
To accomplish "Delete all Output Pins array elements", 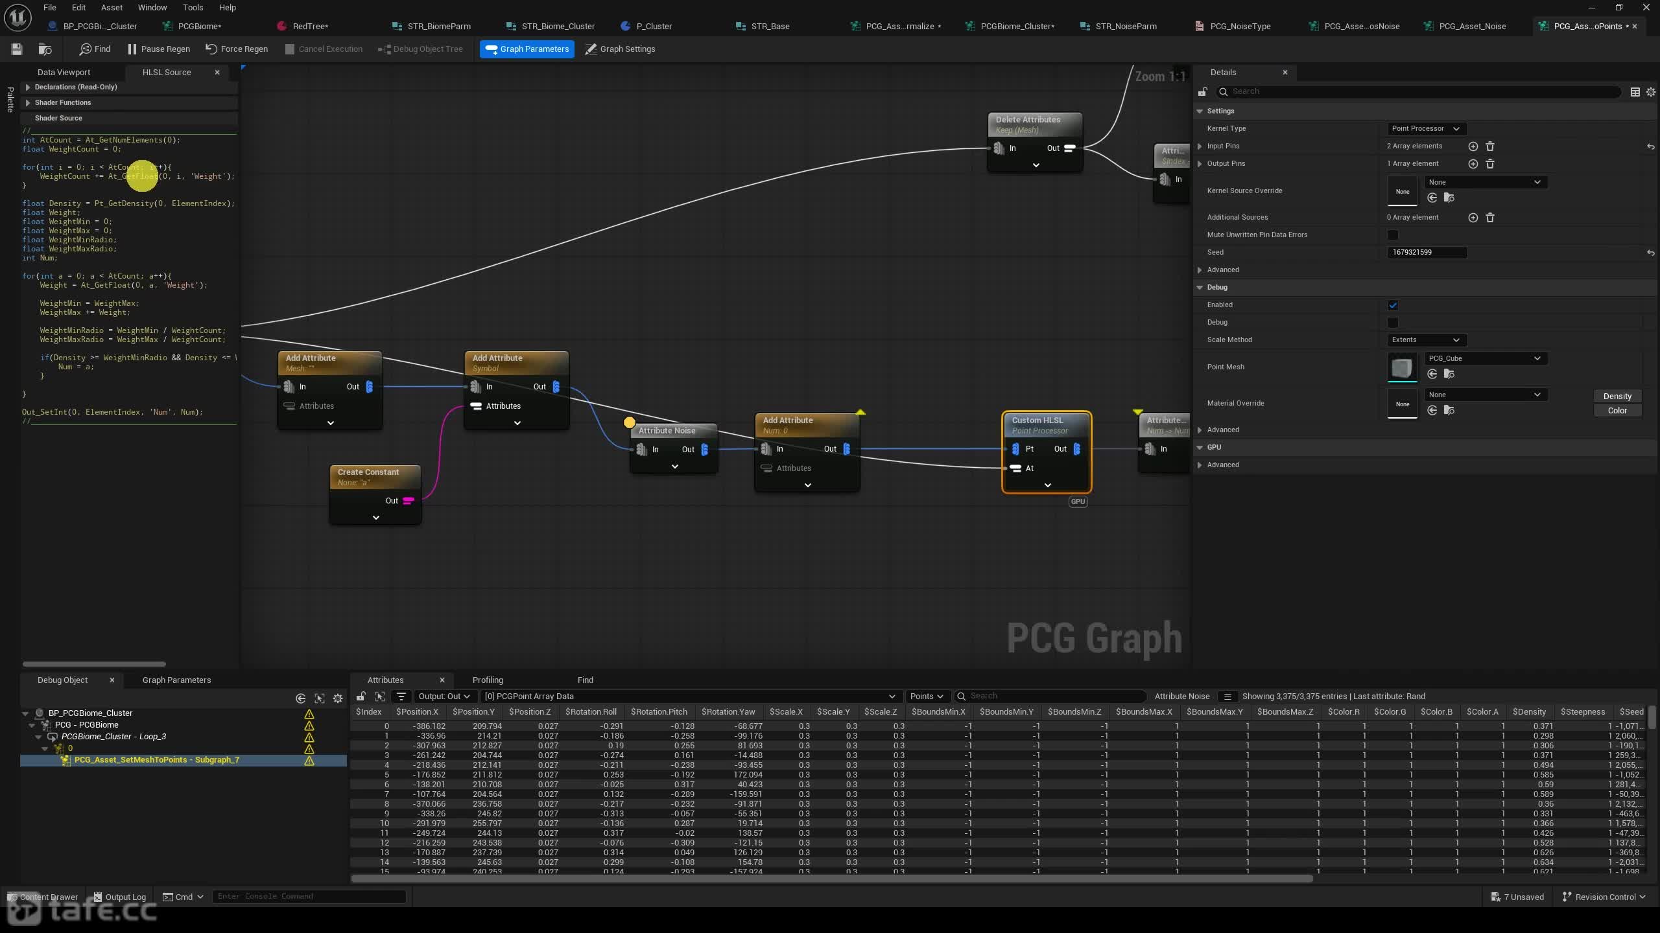I will tap(1490, 164).
